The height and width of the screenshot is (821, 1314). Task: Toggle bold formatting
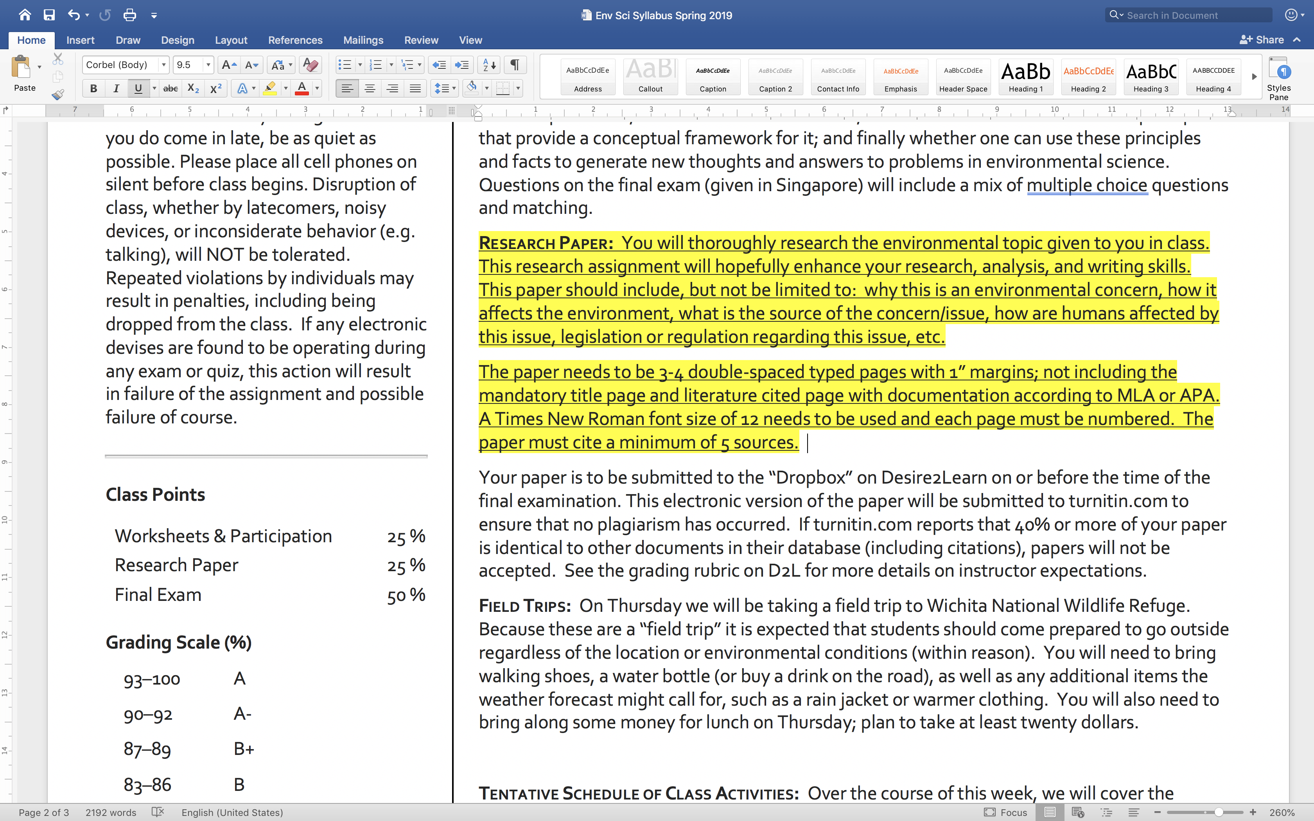[x=93, y=88]
